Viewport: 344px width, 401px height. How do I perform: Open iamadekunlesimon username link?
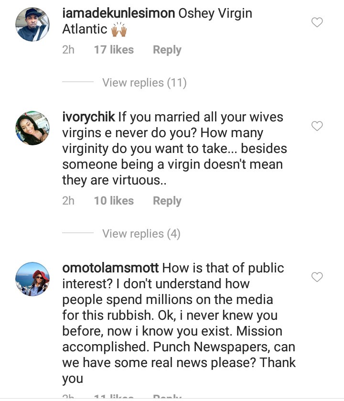pyautogui.click(x=118, y=14)
